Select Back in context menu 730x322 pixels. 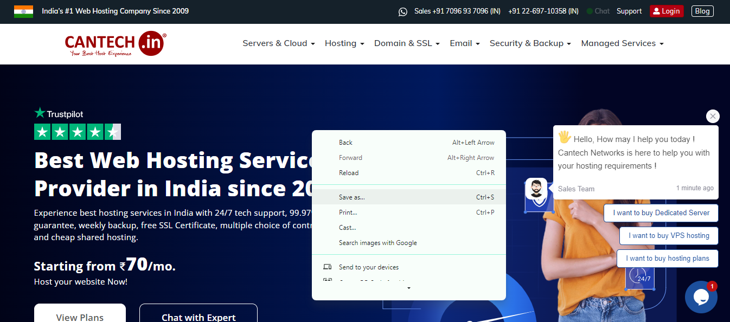click(x=409, y=143)
